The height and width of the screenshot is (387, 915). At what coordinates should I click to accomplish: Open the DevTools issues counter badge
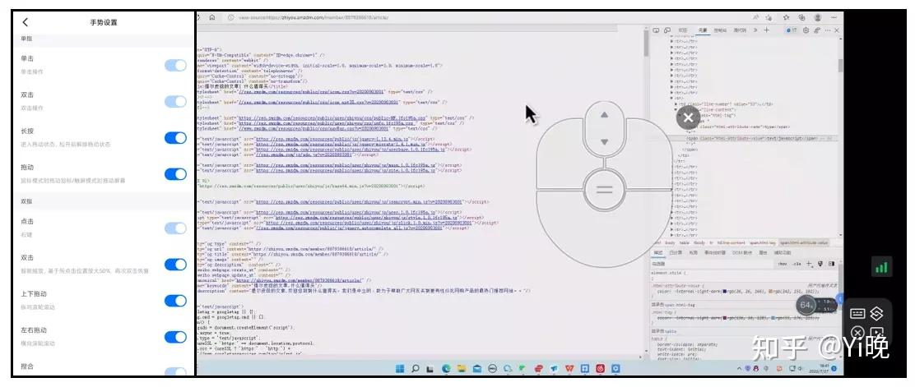tap(792, 30)
